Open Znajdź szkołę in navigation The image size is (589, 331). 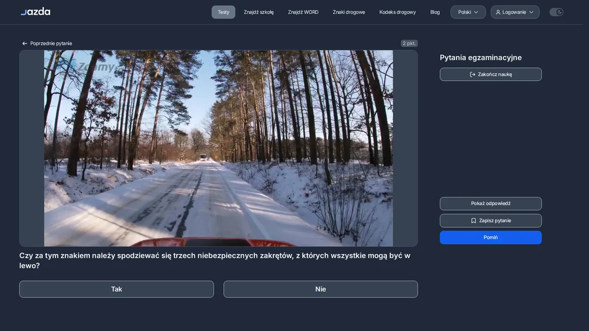259,12
